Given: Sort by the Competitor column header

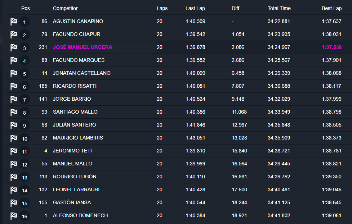Looking at the screenshot, I should (x=65, y=8).
